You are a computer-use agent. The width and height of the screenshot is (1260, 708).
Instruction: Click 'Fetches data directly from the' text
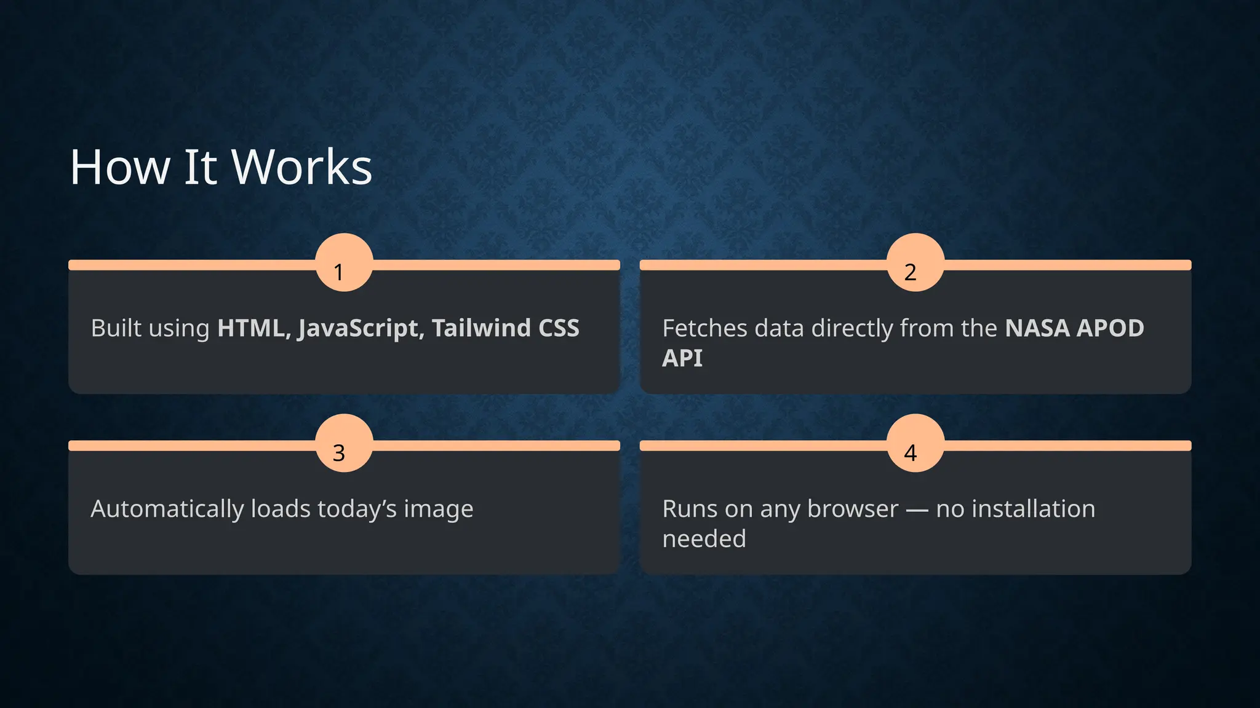(829, 328)
